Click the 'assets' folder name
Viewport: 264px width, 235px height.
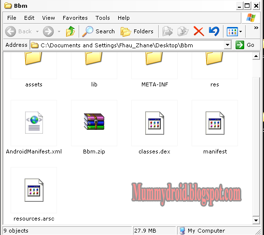pos(34,84)
